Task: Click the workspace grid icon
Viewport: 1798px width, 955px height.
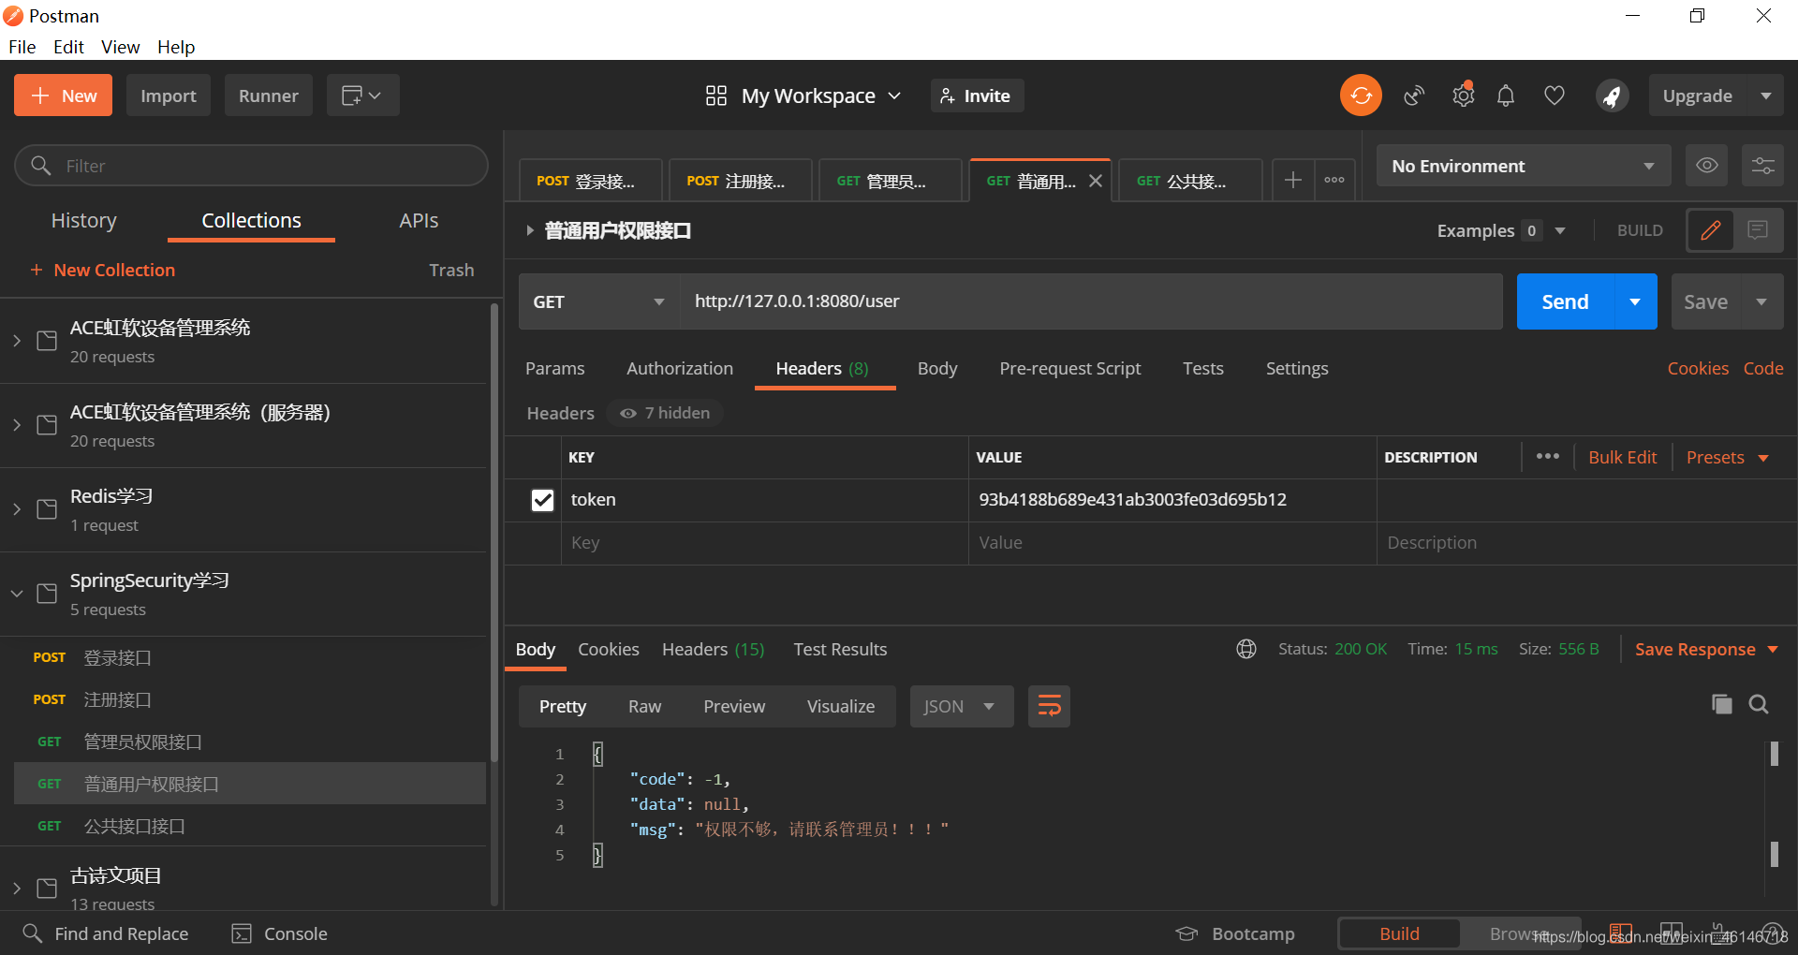Action: click(716, 95)
